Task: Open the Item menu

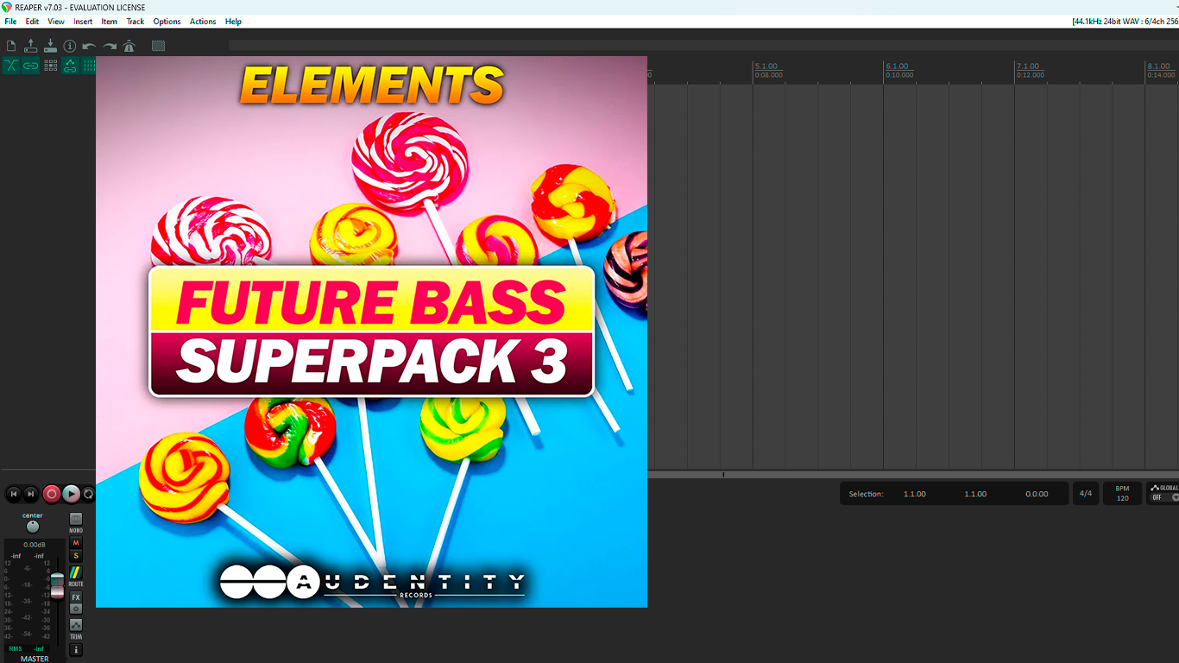Action: tap(110, 22)
